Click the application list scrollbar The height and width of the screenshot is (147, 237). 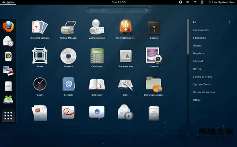click(x=188, y=37)
